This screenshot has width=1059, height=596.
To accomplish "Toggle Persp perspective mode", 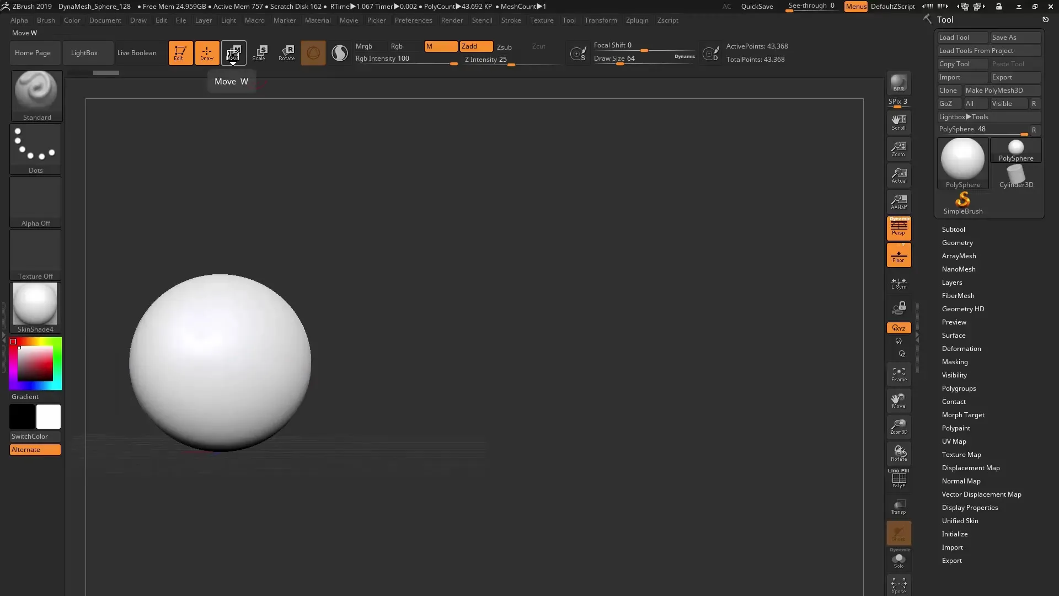I will (x=898, y=228).
